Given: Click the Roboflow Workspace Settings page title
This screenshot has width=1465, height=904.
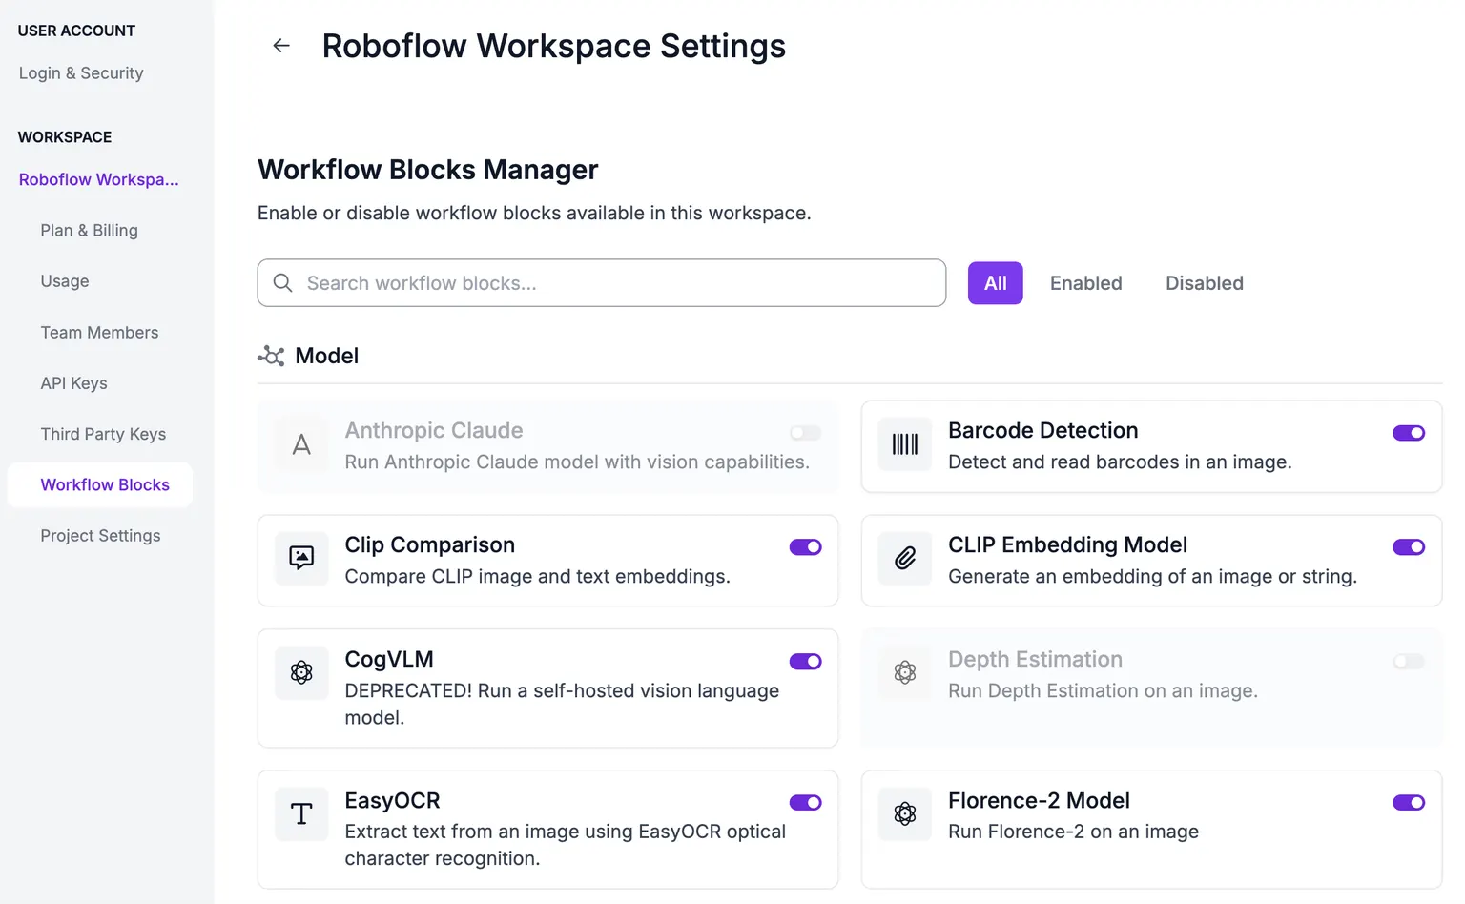Looking at the screenshot, I should [554, 46].
